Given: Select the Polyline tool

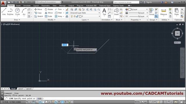Looking at the screenshot, I should point(10,12).
